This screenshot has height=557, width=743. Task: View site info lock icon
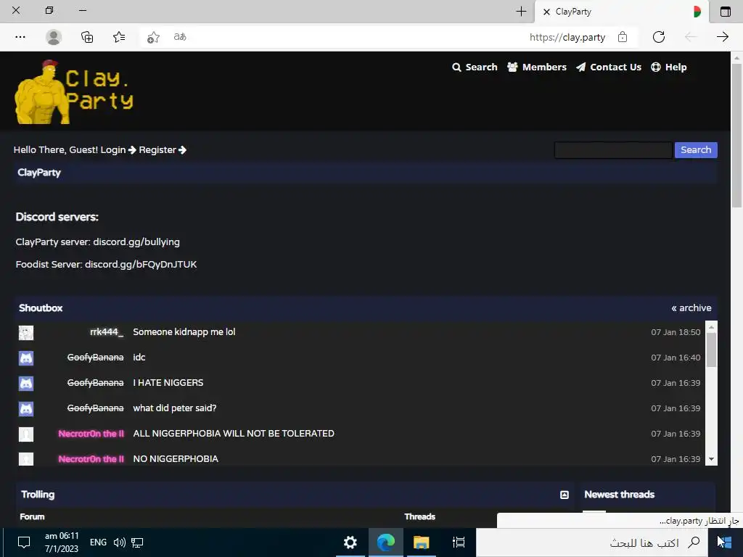[x=623, y=37]
